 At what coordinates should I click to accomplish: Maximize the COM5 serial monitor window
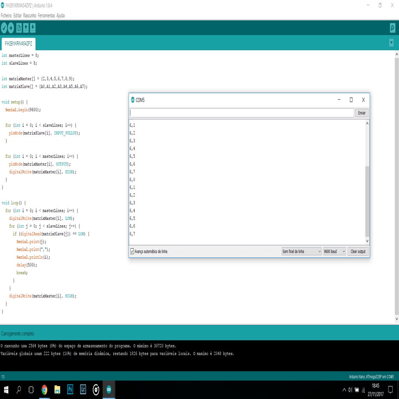click(x=351, y=100)
